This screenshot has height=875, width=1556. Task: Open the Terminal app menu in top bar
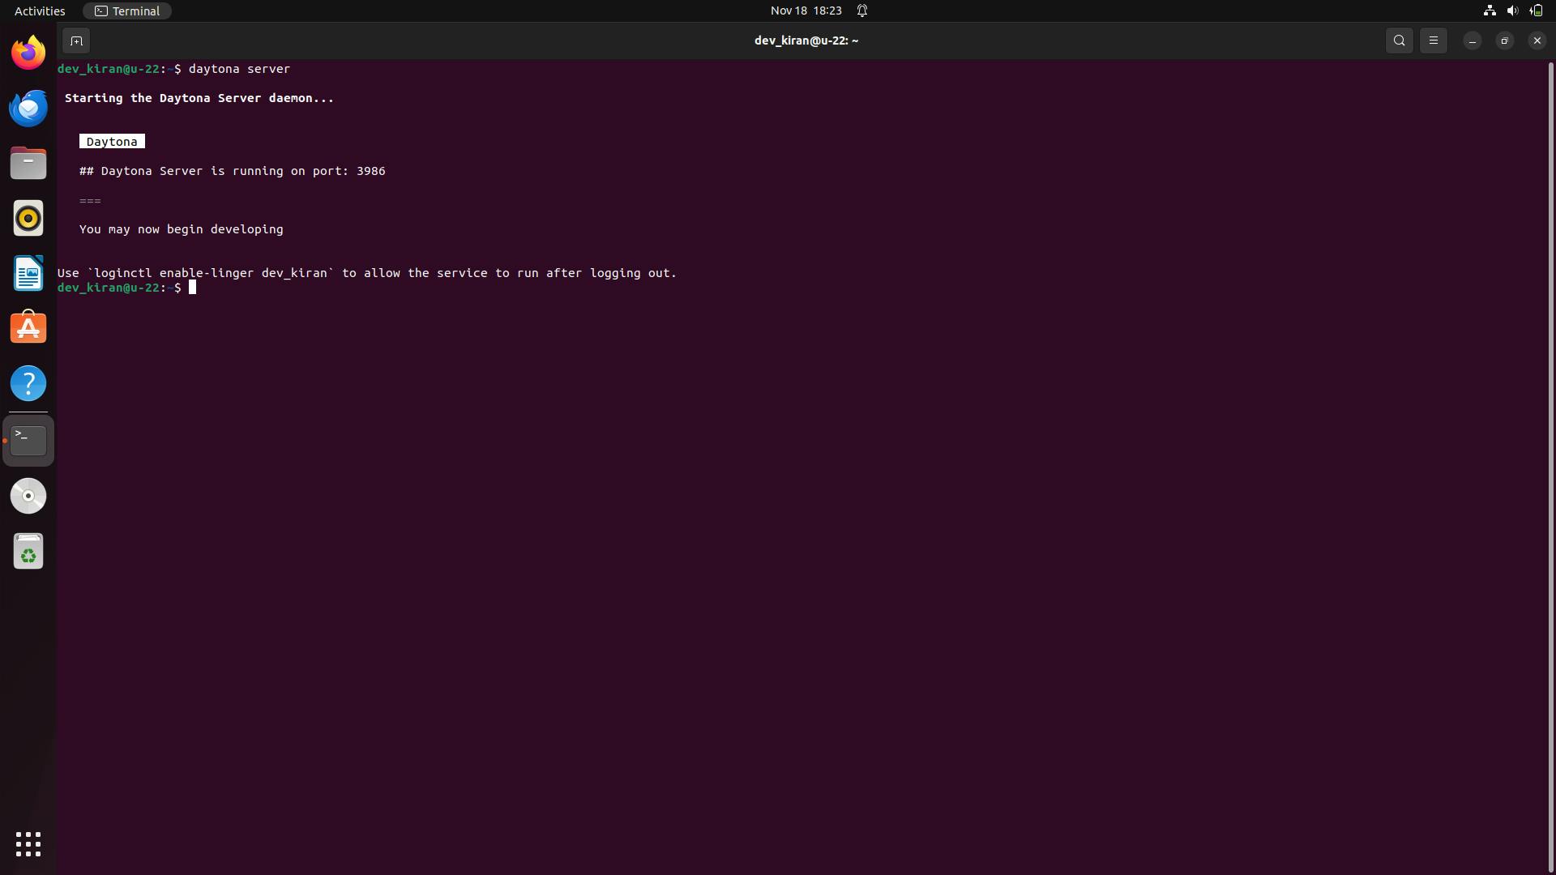[127, 11]
